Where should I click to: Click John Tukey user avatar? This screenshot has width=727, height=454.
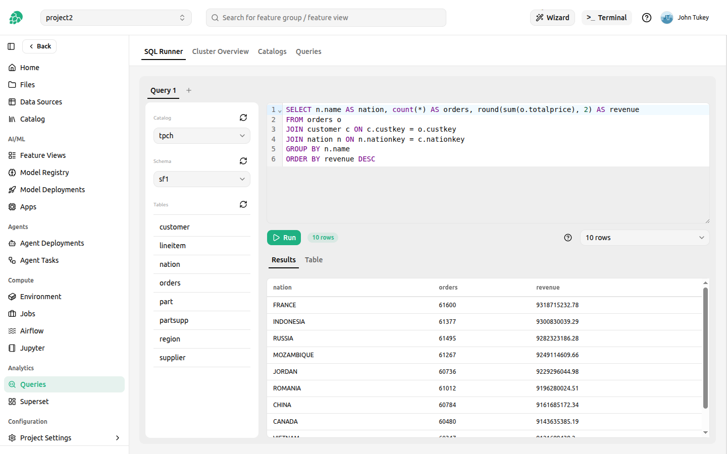667,18
